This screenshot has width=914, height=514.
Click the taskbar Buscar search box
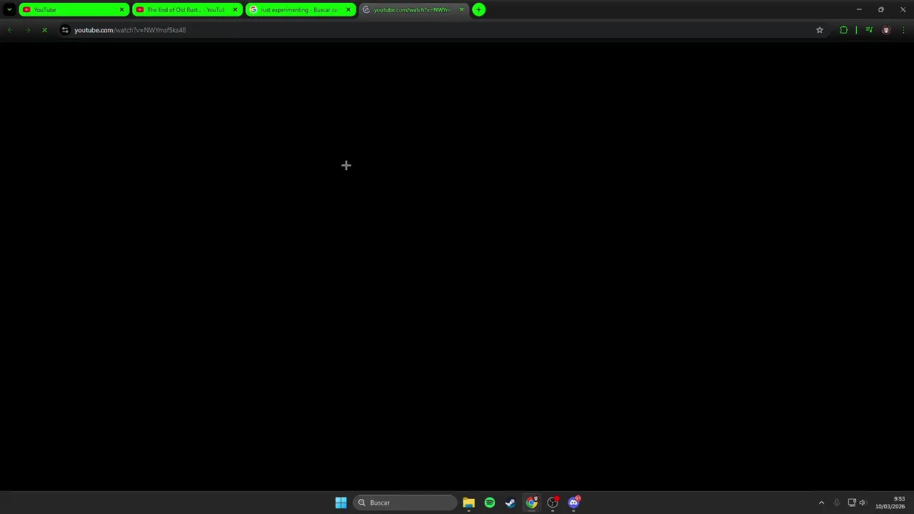(x=405, y=503)
